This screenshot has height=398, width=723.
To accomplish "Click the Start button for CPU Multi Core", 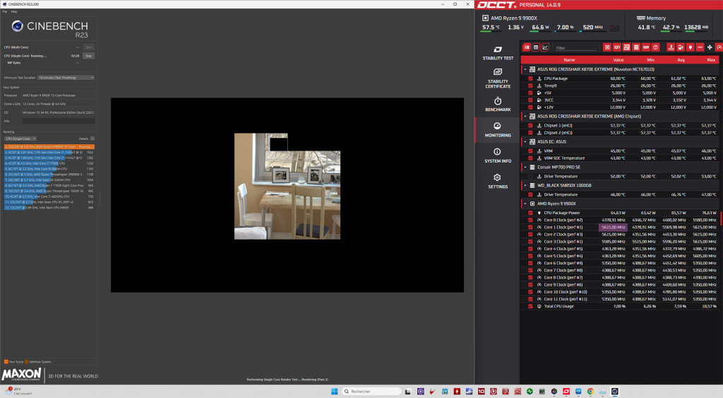I will (88, 47).
